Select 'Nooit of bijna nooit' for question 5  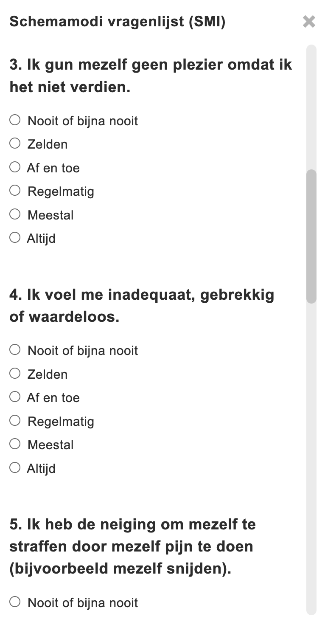tap(15, 602)
